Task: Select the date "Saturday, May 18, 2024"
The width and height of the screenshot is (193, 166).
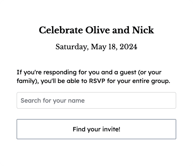Action: pyautogui.click(x=96, y=47)
